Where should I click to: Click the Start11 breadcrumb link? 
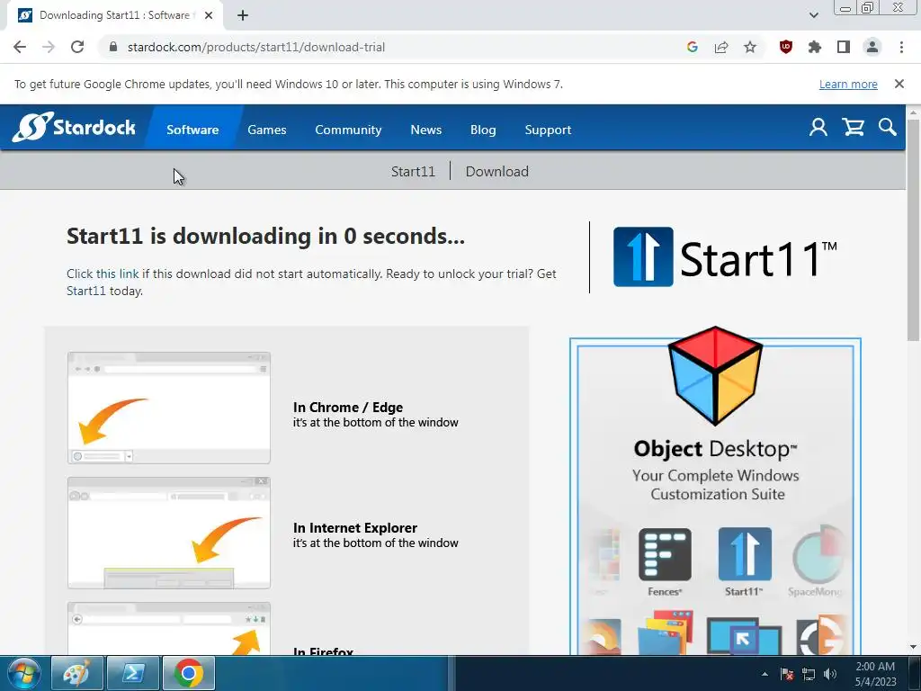coord(413,171)
